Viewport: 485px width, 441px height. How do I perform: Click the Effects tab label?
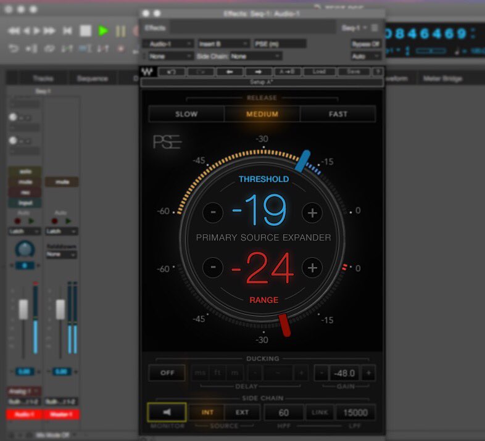coord(155,28)
